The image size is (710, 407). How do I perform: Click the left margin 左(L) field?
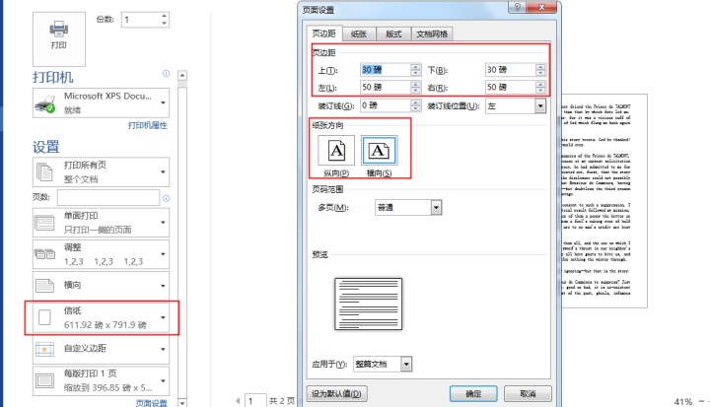(x=386, y=87)
